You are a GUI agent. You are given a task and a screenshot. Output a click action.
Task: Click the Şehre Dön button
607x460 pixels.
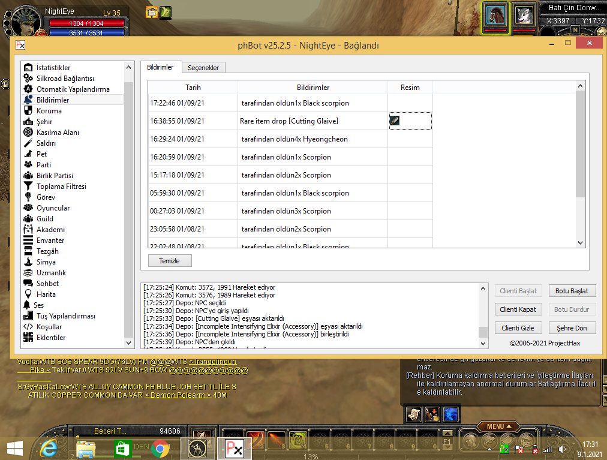point(572,328)
